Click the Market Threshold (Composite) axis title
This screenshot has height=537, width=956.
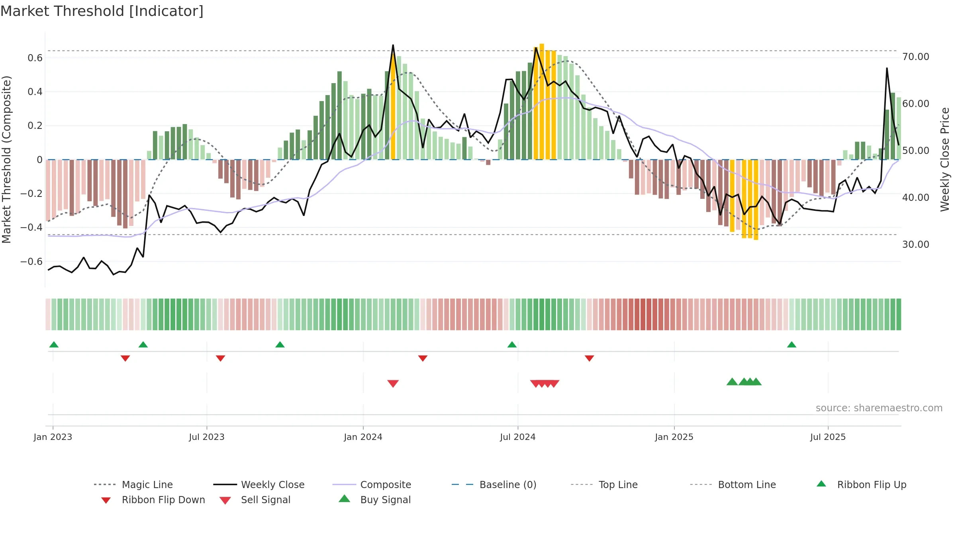tap(6, 159)
